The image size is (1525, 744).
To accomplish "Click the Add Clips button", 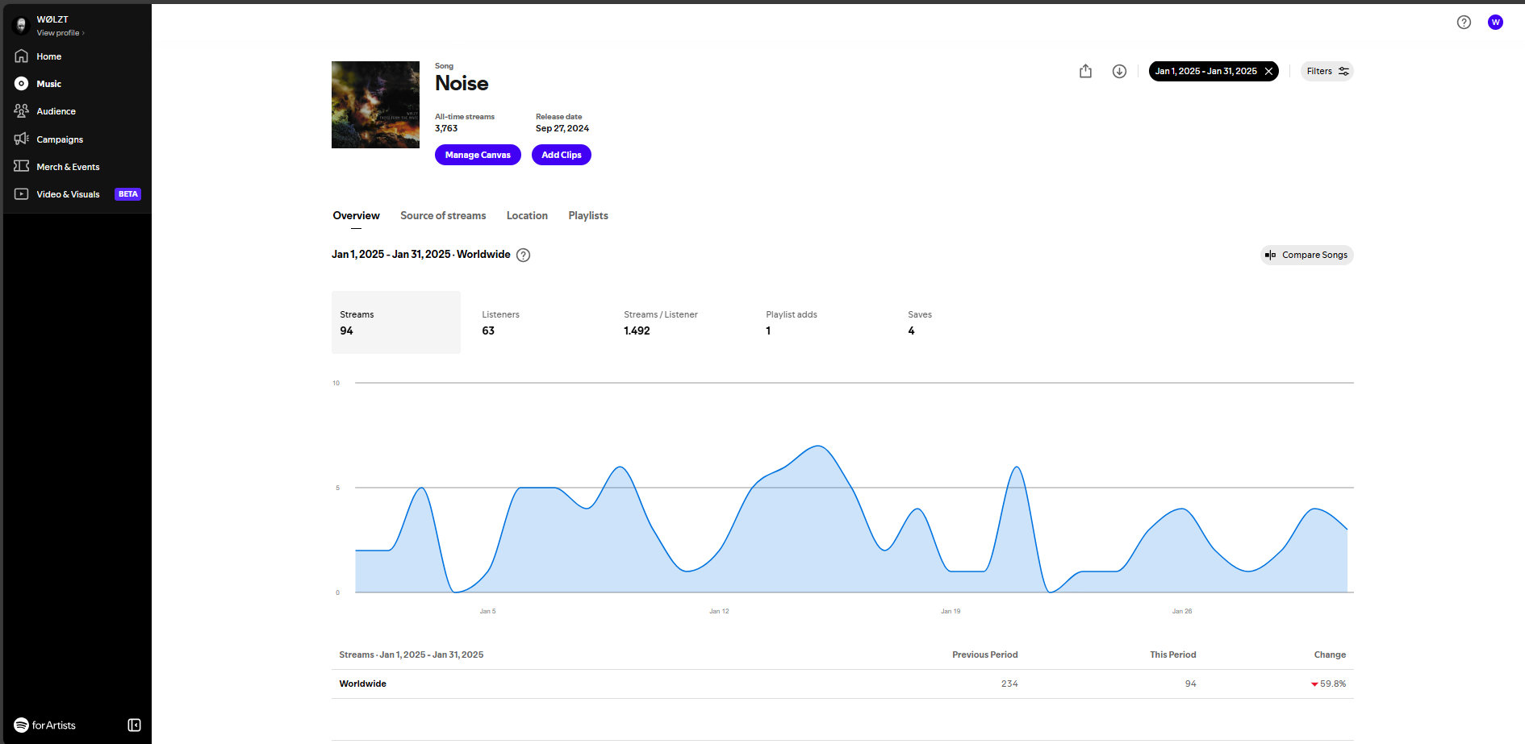I will pyautogui.click(x=562, y=155).
